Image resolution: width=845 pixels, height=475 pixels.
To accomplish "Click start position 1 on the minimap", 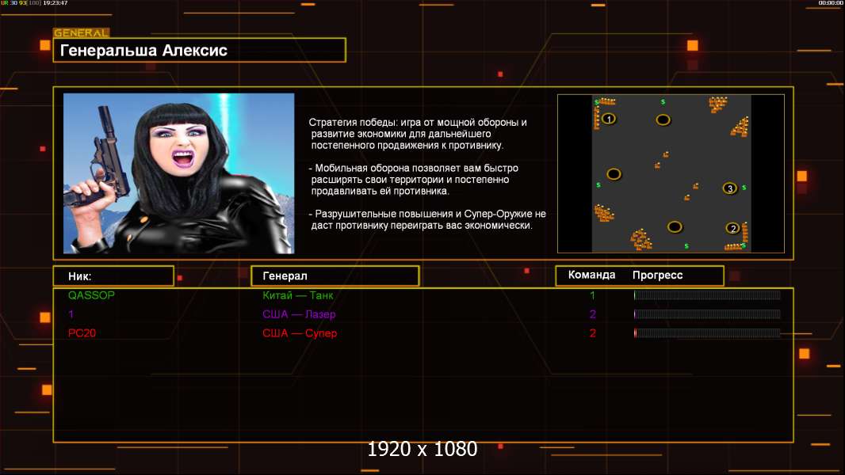I will (x=609, y=119).
